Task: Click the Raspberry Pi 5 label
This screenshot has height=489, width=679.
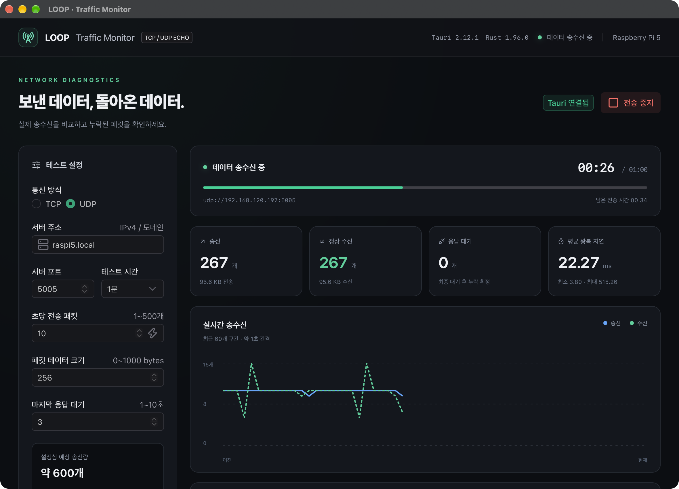Action: [x=636, y=37]
